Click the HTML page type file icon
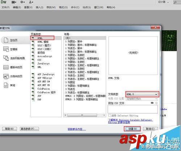181x151 pixels. (33, 38)
